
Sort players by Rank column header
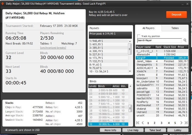pyautogui.click(x=159, y=47)
